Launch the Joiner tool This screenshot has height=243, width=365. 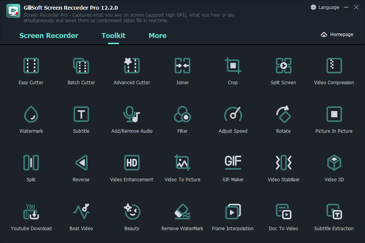tap(182, 70)
